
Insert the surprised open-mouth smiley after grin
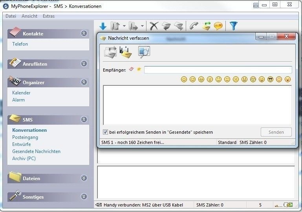click(210, 79)
